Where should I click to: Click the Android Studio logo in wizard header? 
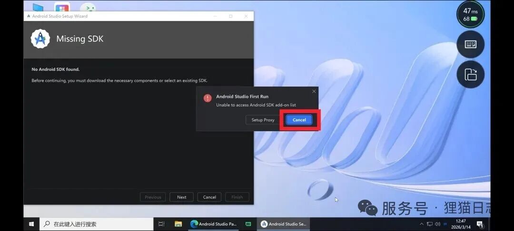pyautogui.click(x=40, y=39)
